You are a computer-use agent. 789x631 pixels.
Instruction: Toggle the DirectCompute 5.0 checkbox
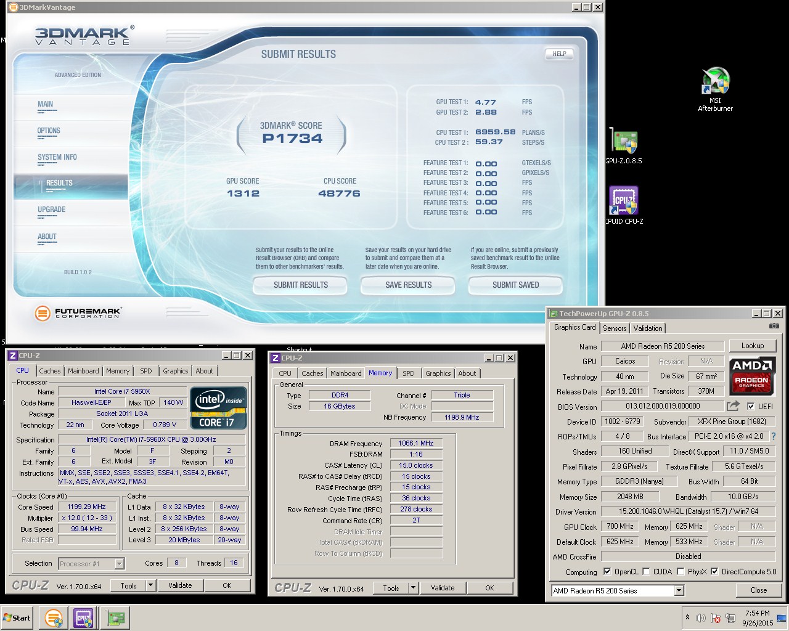point(714,572)
